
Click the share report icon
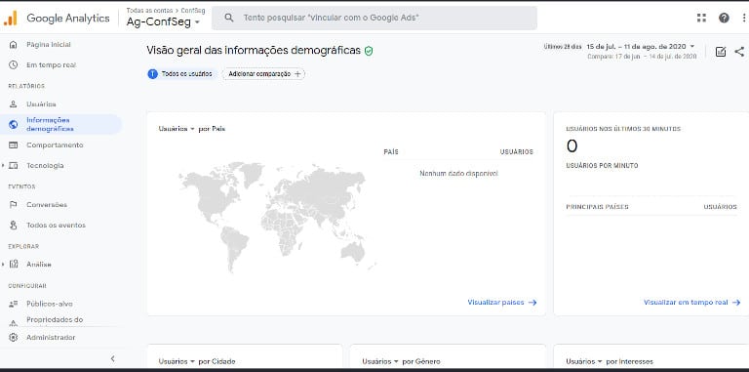(739, 52)
